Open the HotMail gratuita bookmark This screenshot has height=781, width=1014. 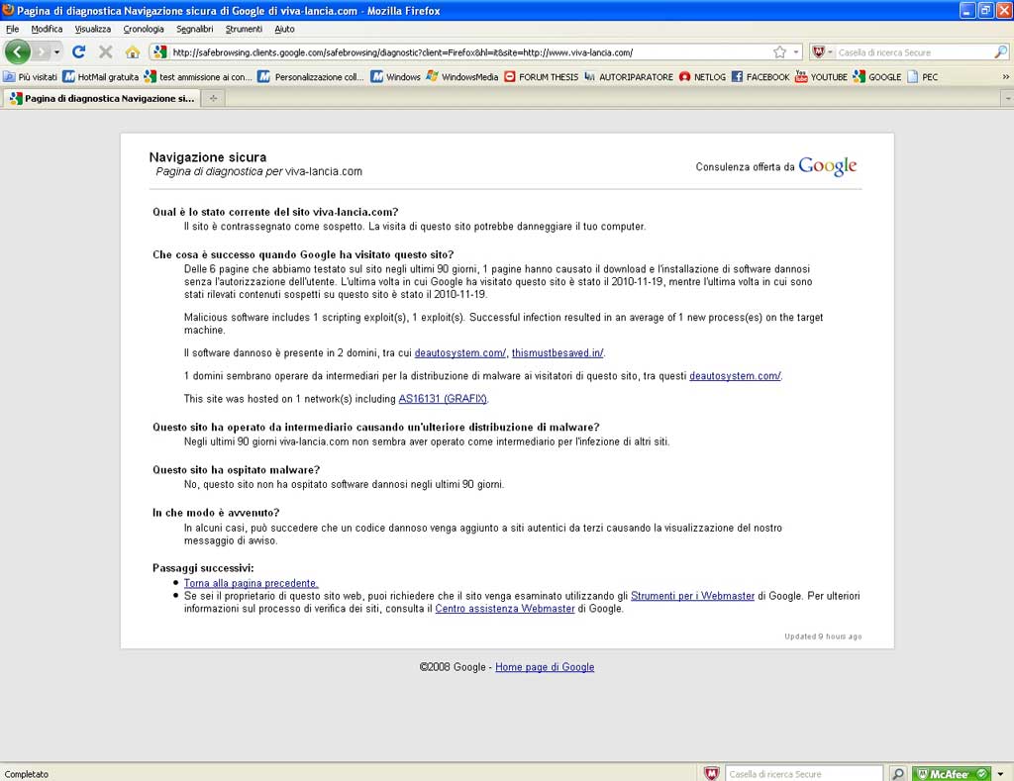[101, 77]
